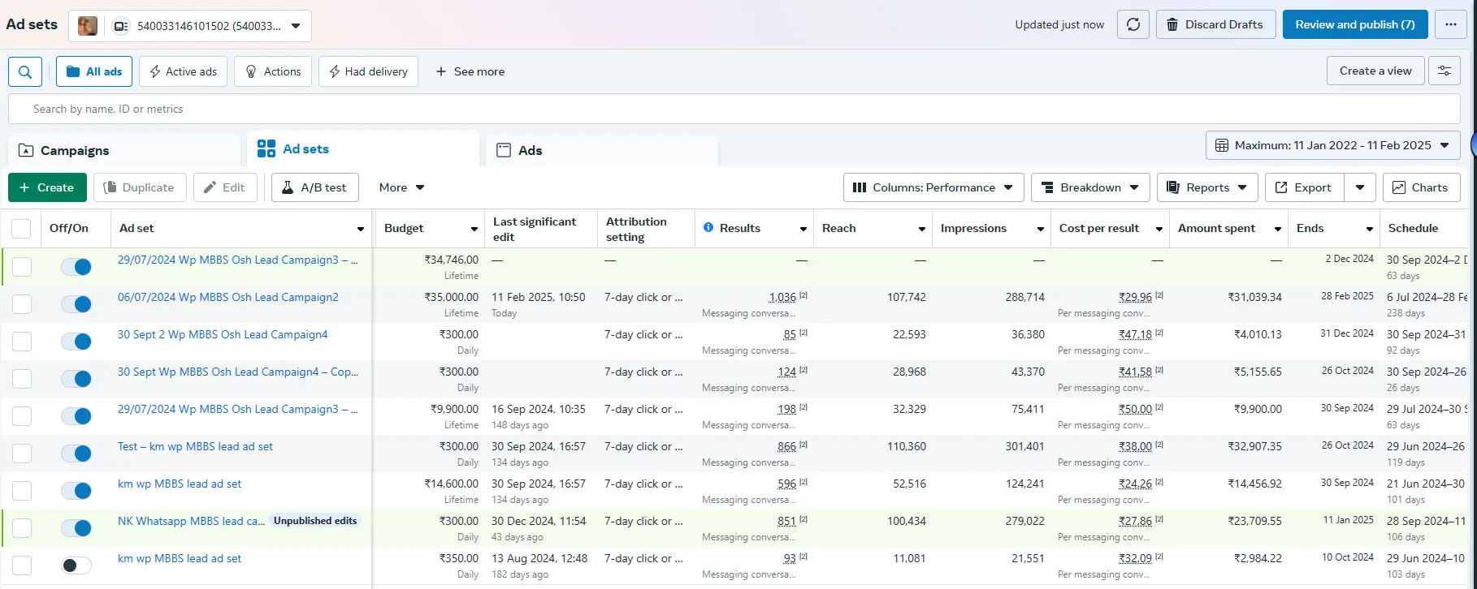Screen dimensions: 1477x589
Task: Select checkbox for Test – km wp MBBS row
Action: tap(22, 454)
